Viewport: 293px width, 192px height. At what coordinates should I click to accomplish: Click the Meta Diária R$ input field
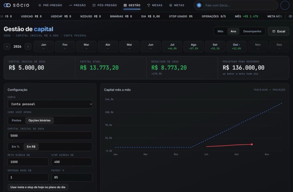click(x=28, y=162)
